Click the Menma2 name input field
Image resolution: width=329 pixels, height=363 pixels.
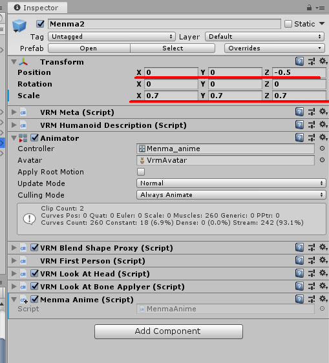tap(164, 24)
